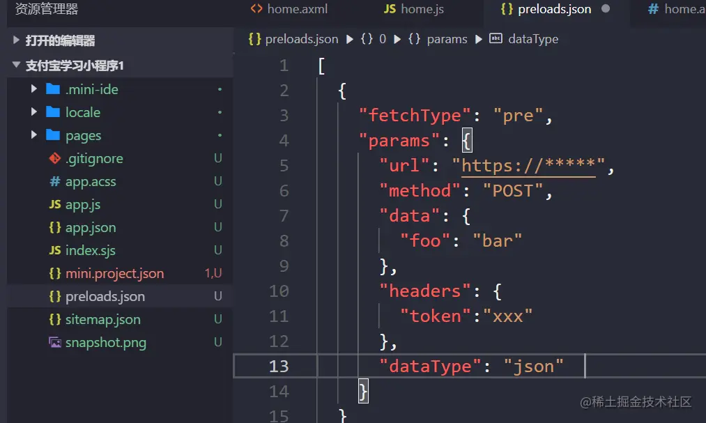Select the .mini-ide folder name
The image size is (706, 423).
point(92,89)
